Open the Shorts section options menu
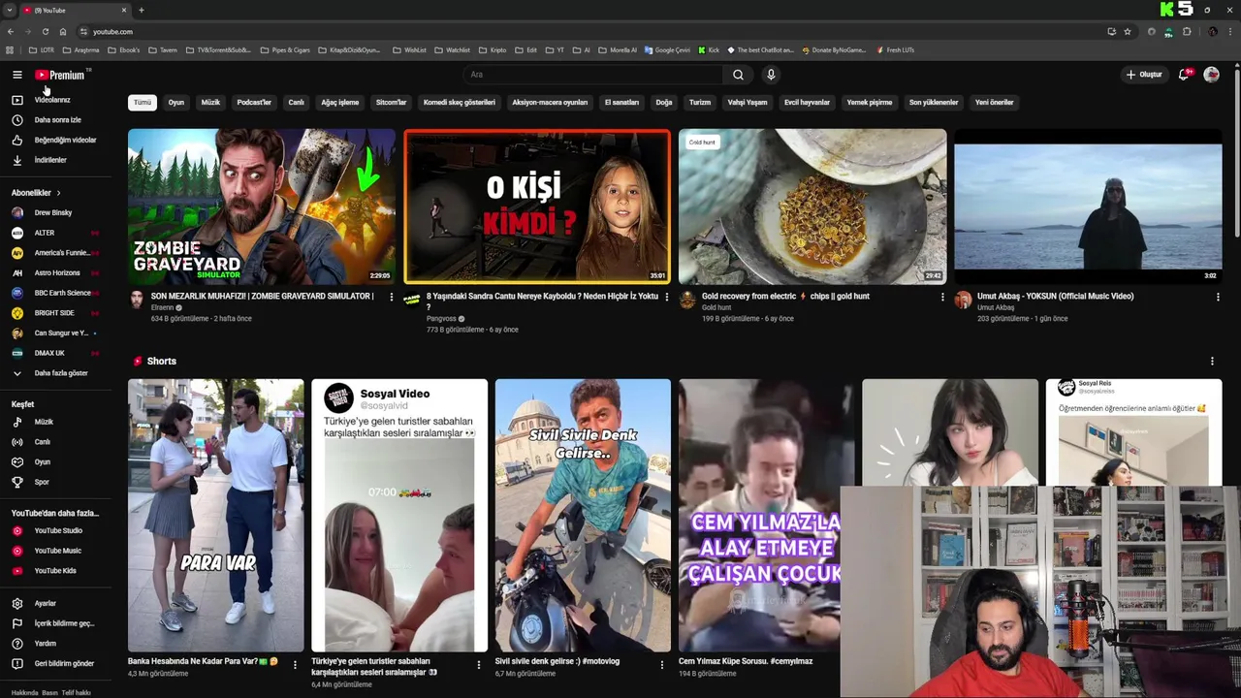Viewport: 1241px width, 698px height. tap(1212, 362)
